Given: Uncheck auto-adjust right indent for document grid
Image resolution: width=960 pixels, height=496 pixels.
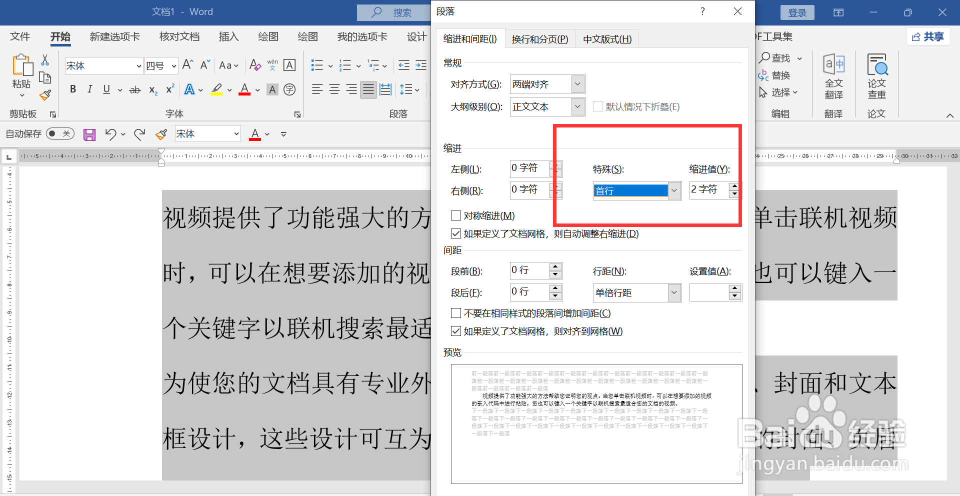Looking at the screenshot, I should [x=456, y=233].
